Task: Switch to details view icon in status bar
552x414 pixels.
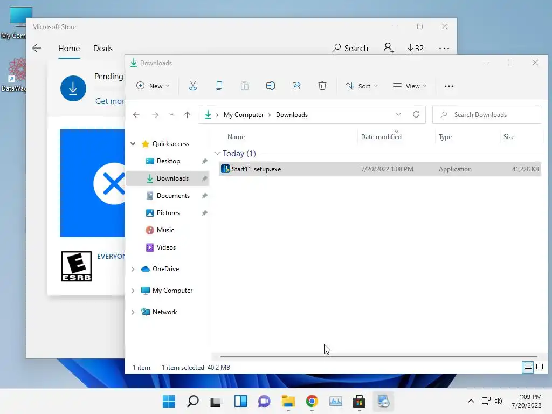Action: (528, 368)
